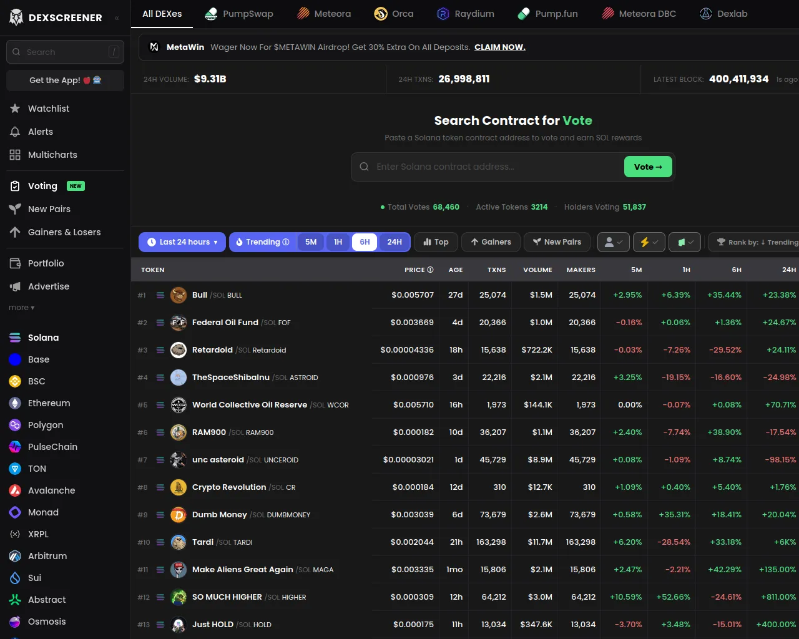Collapse sidebar with the double chevron
This screenshot has height=639, width=799.
[117, 18]
